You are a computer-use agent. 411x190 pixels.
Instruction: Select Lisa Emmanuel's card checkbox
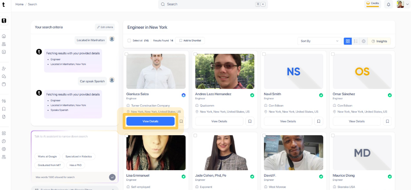pyautogui.click(x=126, y=135)
